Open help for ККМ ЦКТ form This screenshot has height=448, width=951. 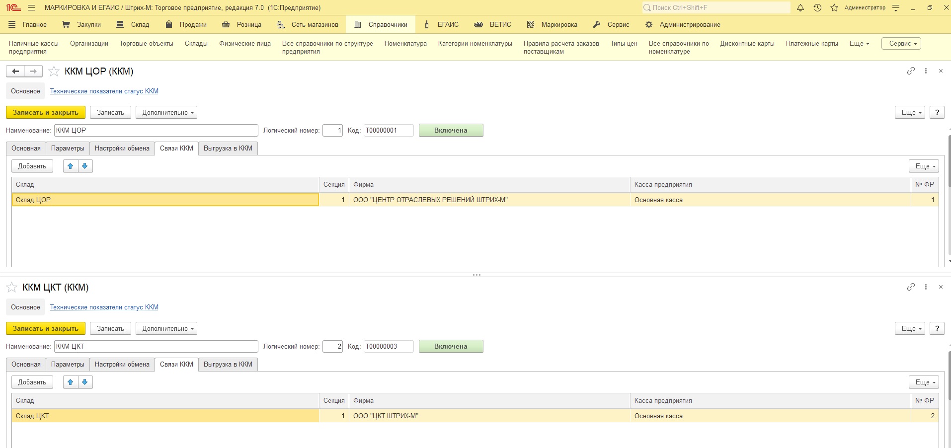pos(937,329)
